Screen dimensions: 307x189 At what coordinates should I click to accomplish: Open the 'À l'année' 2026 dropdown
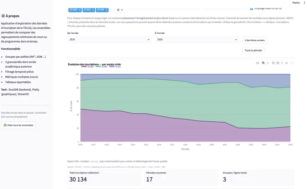(197, 40)
